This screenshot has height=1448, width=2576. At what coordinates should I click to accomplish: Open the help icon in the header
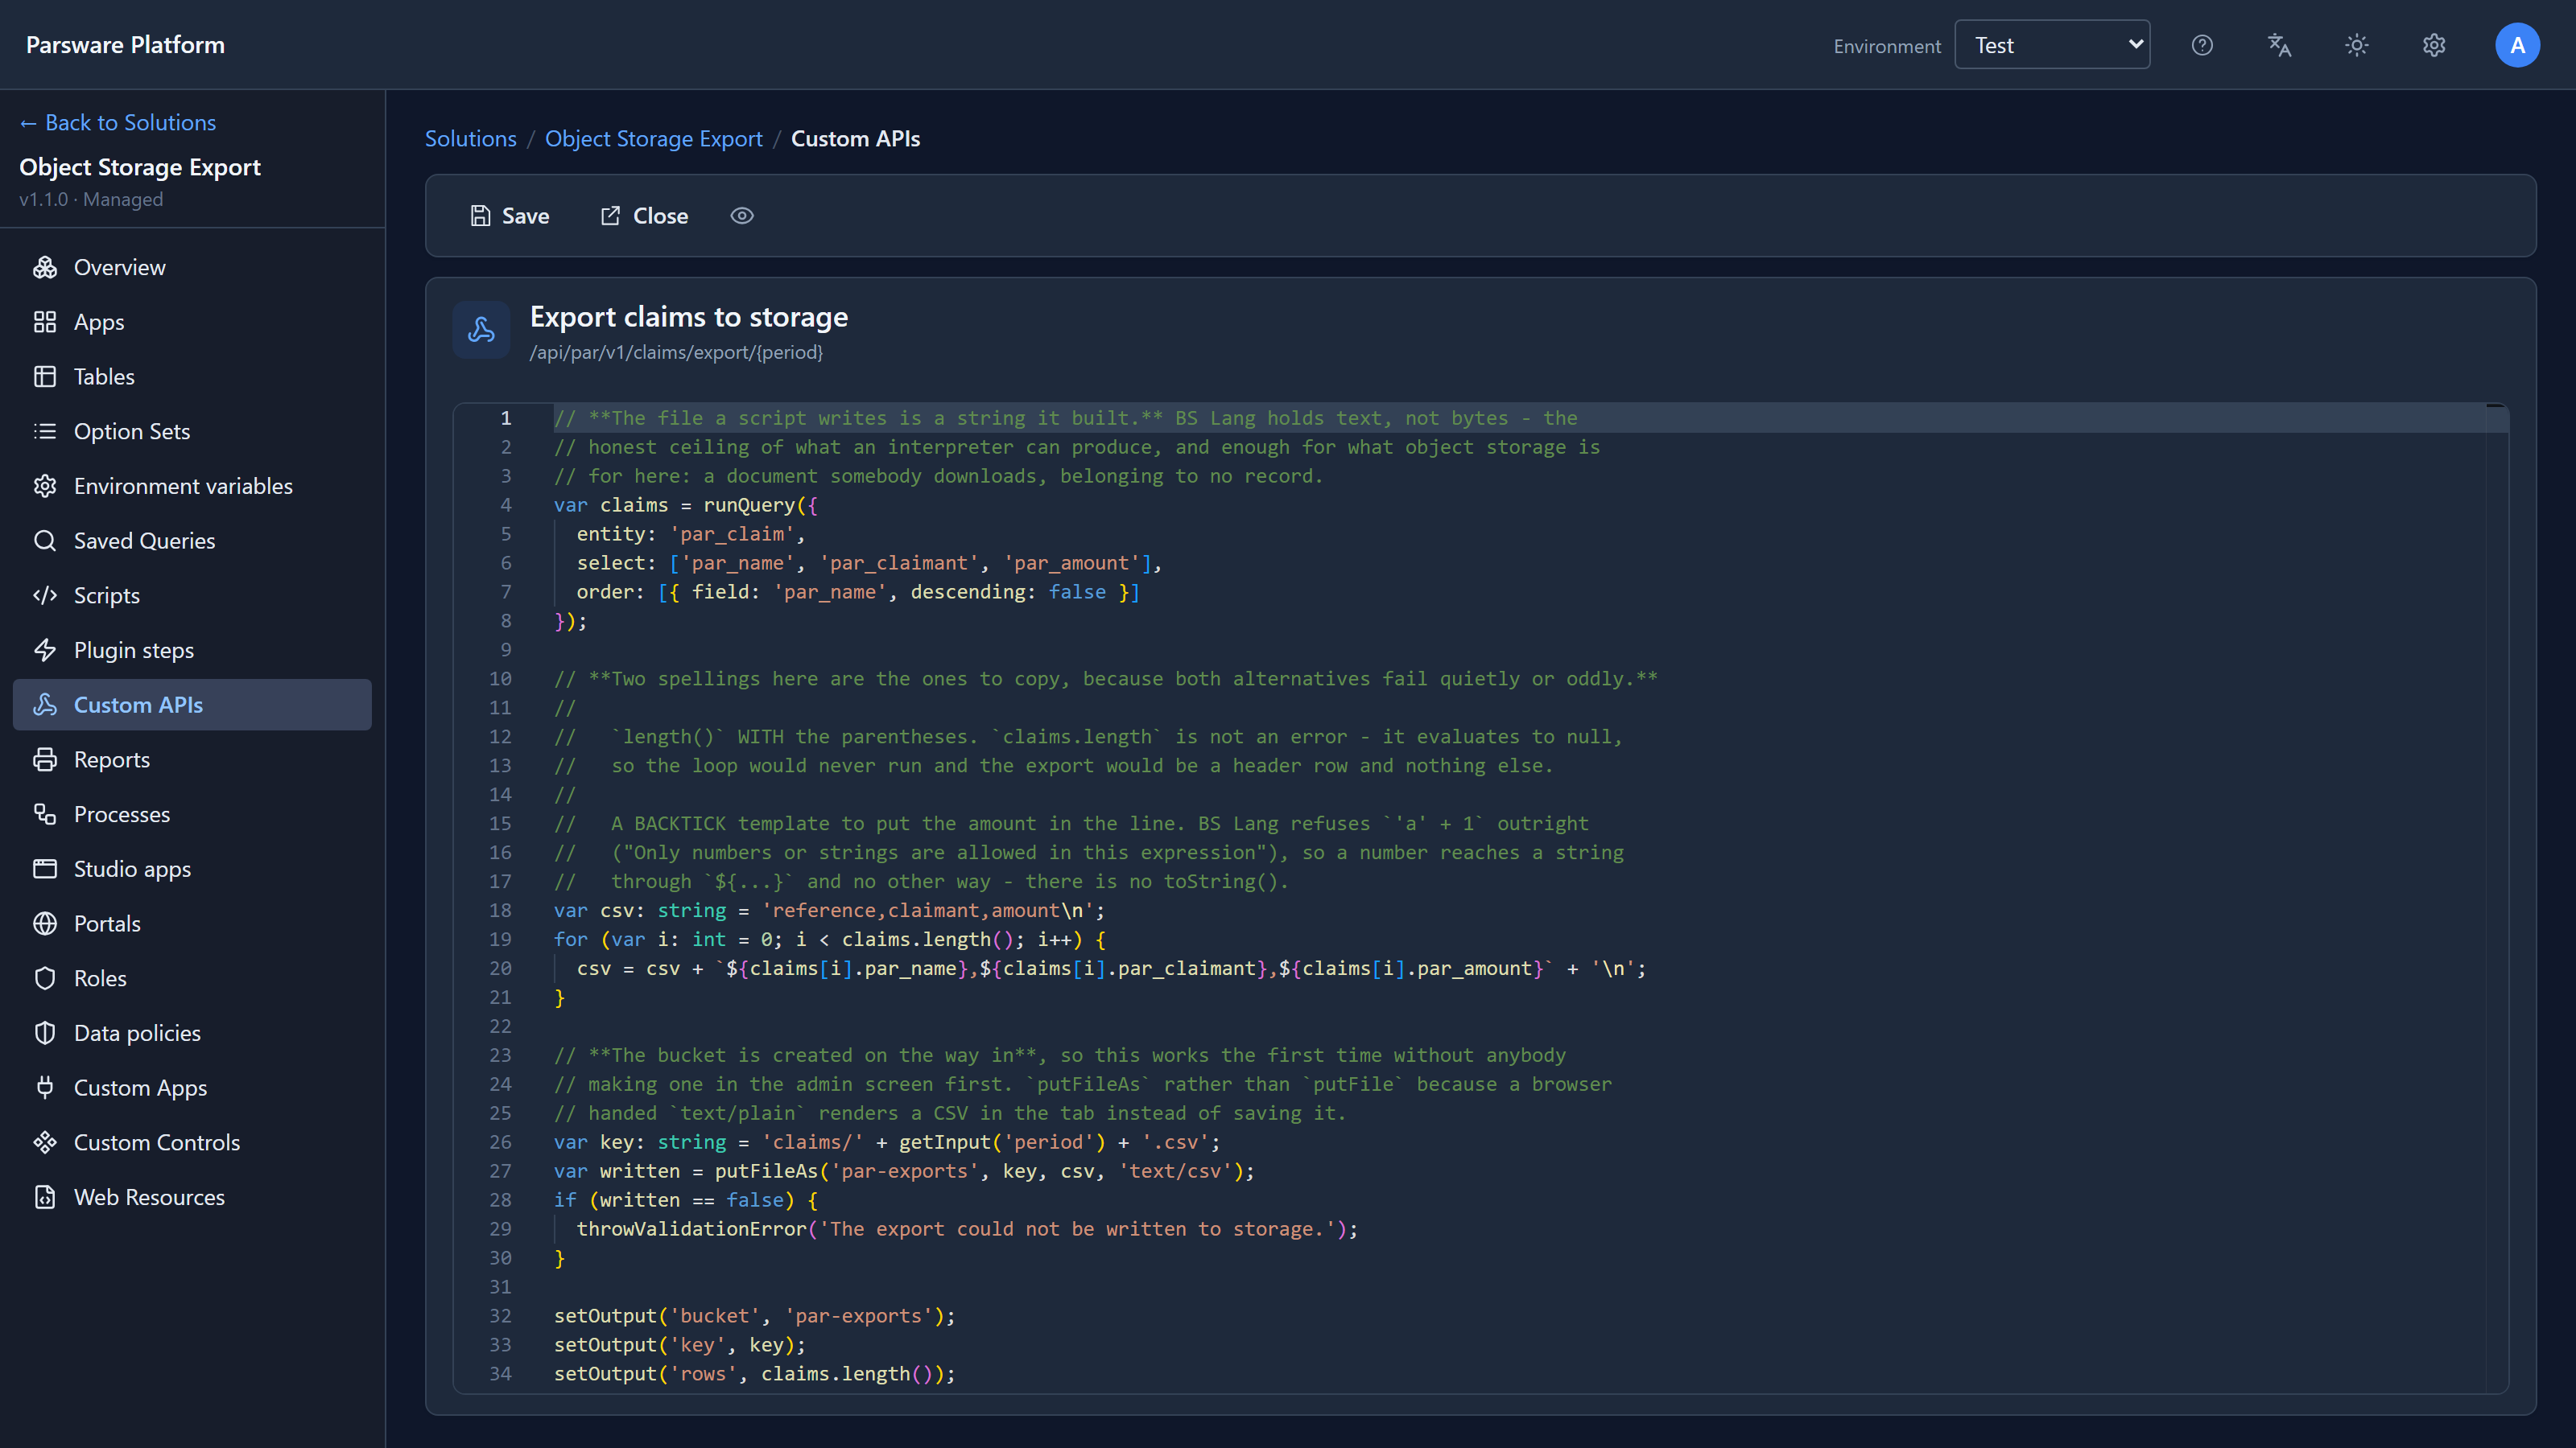2202,45
